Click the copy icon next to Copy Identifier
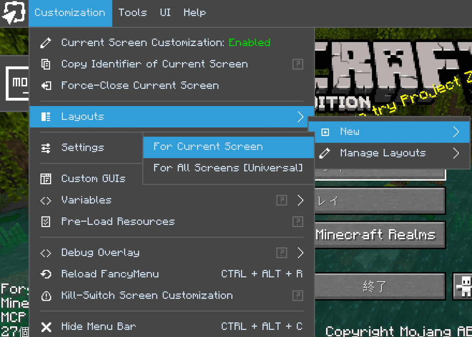Image resolution: width=472 pixels, height=337 pixels. point(46,64)
